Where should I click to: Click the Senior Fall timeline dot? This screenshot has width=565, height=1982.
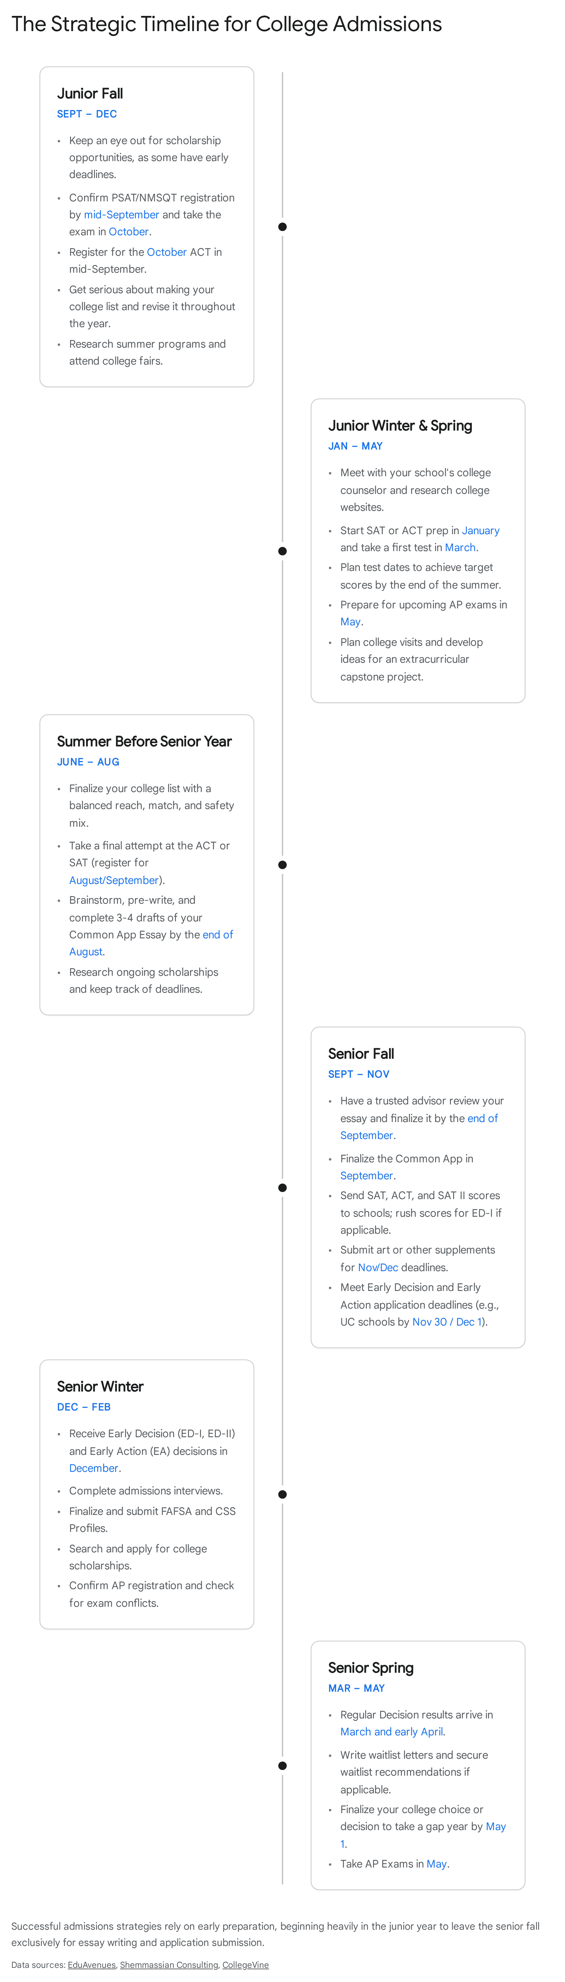tap(282, 1187)
